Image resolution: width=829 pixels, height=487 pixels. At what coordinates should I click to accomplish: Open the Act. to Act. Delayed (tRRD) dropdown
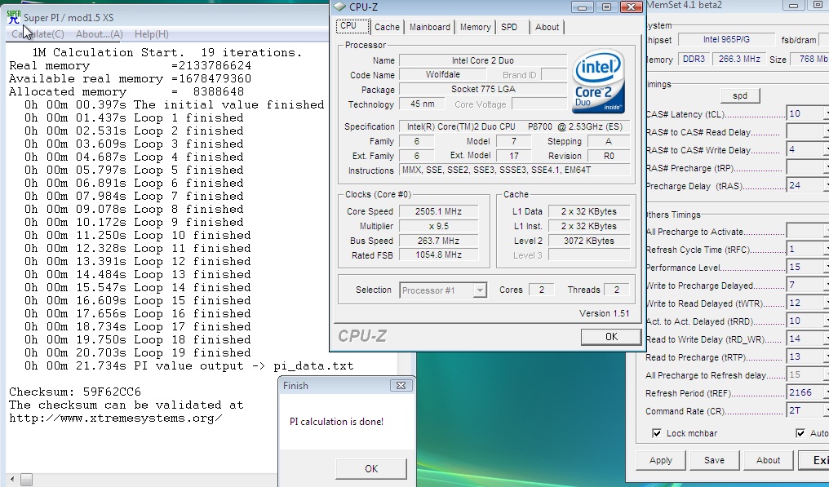pyautogui.click(x=826, y=321)
